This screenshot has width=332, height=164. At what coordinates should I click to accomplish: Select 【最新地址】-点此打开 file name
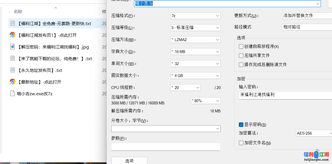point(39,82)
